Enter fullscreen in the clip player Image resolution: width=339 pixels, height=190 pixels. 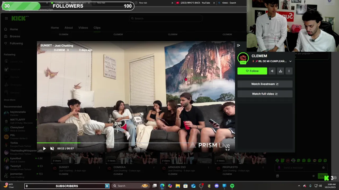(228, 149)
